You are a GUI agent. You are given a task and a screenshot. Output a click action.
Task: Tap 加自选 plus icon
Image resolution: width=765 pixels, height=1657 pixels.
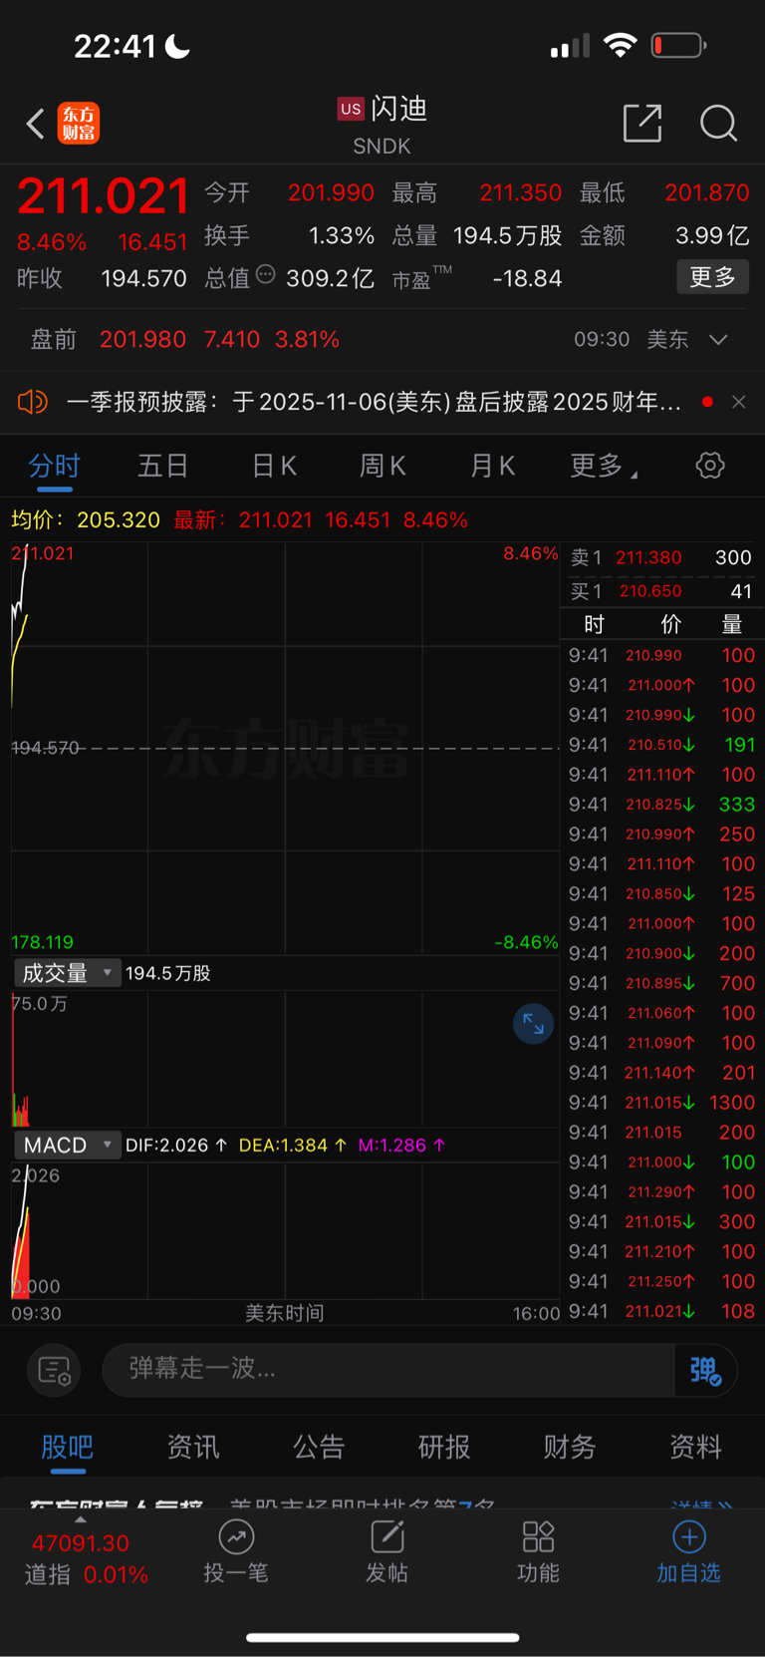[688, 1537]
